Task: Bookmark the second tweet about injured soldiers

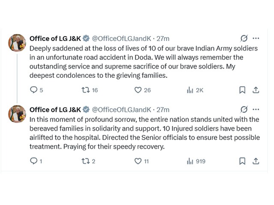Action: point(242,161)
